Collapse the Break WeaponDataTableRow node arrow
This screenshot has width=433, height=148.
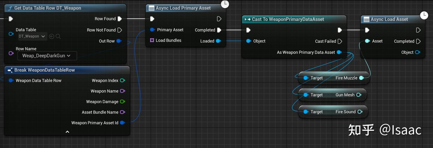point(67,132)
